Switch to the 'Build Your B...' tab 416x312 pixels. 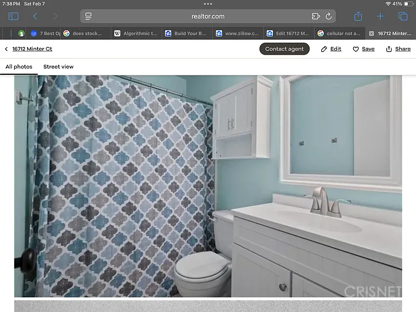pos(187,34)
